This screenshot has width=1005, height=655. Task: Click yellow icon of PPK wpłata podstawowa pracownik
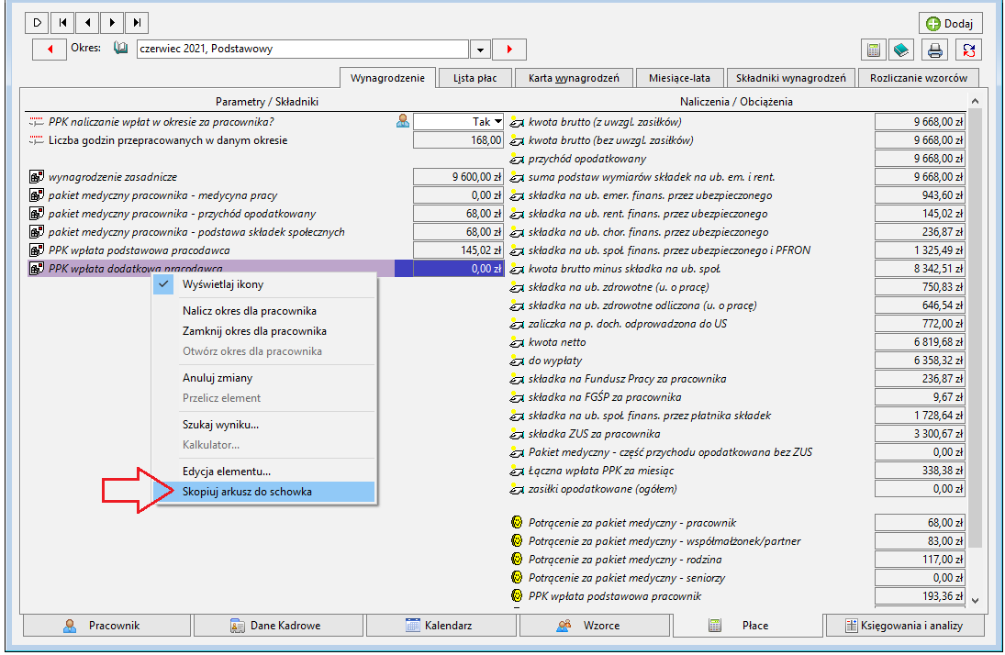[x=517, y=596]
